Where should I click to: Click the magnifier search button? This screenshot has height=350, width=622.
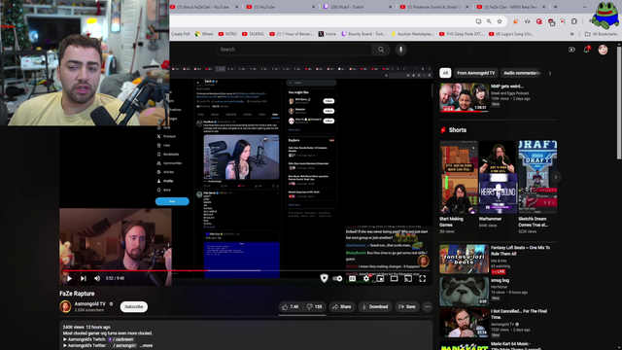tap(381, 50)
